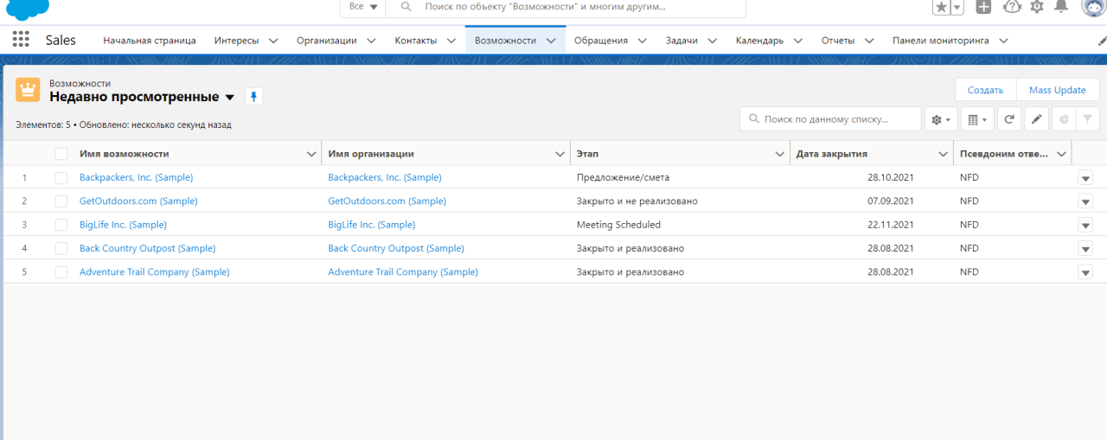Open row actions for Back Country Outpost
The width and height of the screenshot is (1107, 440).
(x=1085, y=248)
